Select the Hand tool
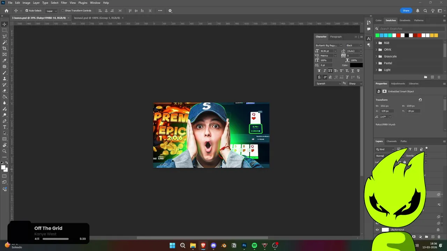 tap(5, 145)
